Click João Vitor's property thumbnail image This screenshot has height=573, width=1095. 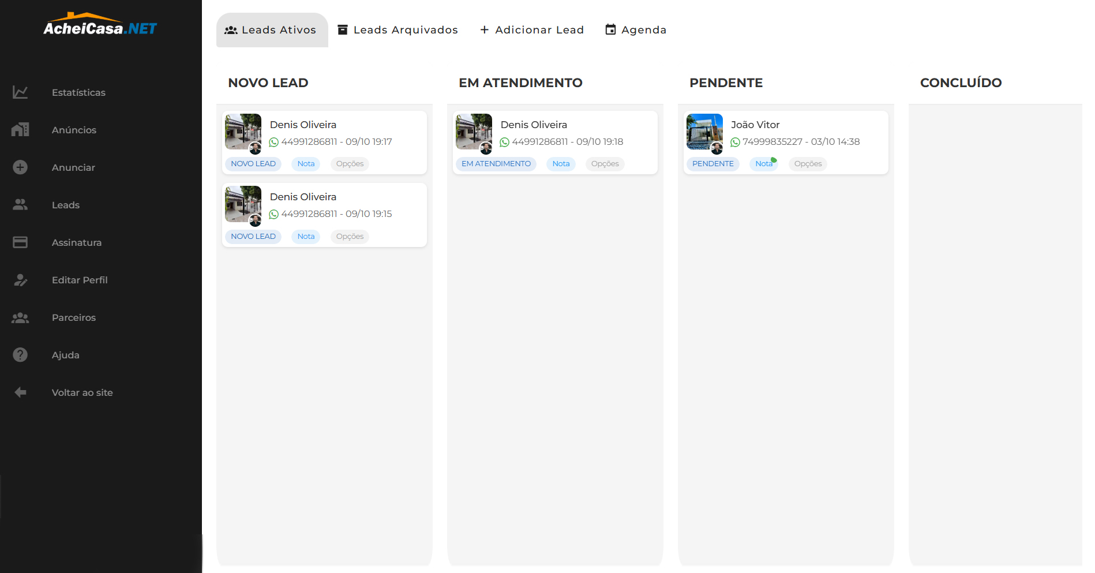(x=704, y=132)
